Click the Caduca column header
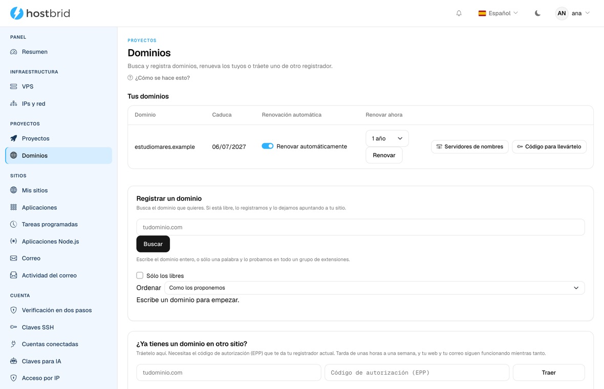 pyautogui.click(x=222, y=115)
